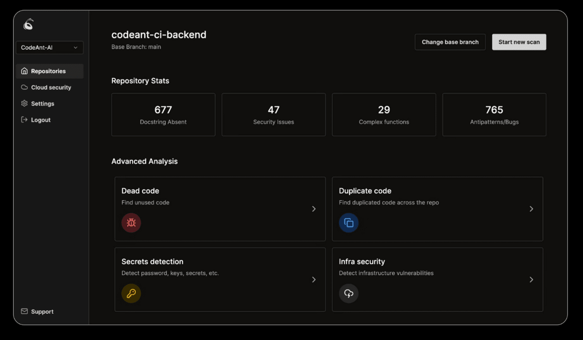Click the Support envelope icon
The image size is (583, 340).
(x=24, y=311)
